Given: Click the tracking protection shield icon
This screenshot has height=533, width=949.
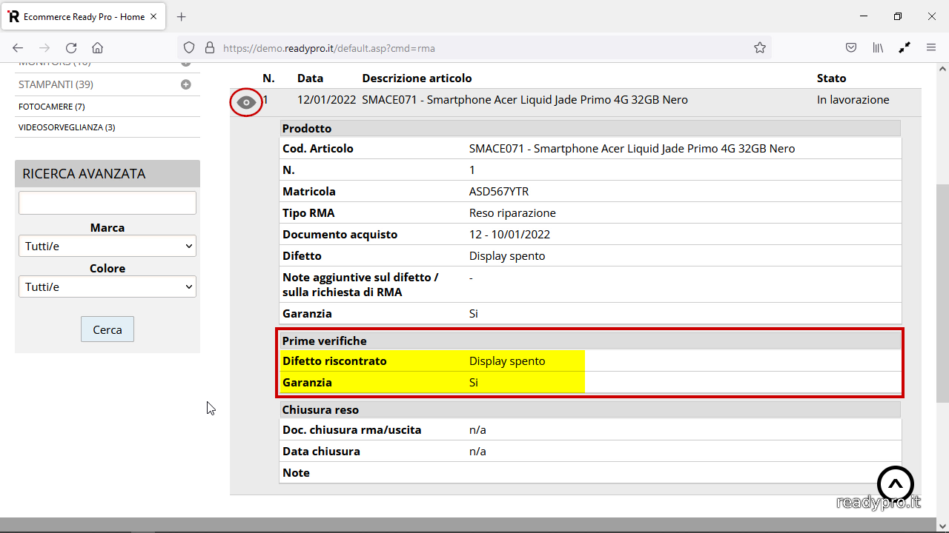Looking at the screenshot, I should pos(189,48).
